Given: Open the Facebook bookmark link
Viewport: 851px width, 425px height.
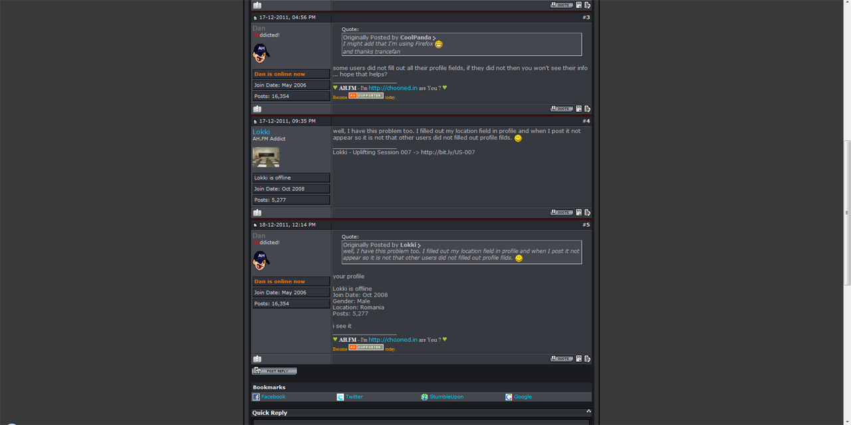Looking at the screenshot, I should point(273,397).
